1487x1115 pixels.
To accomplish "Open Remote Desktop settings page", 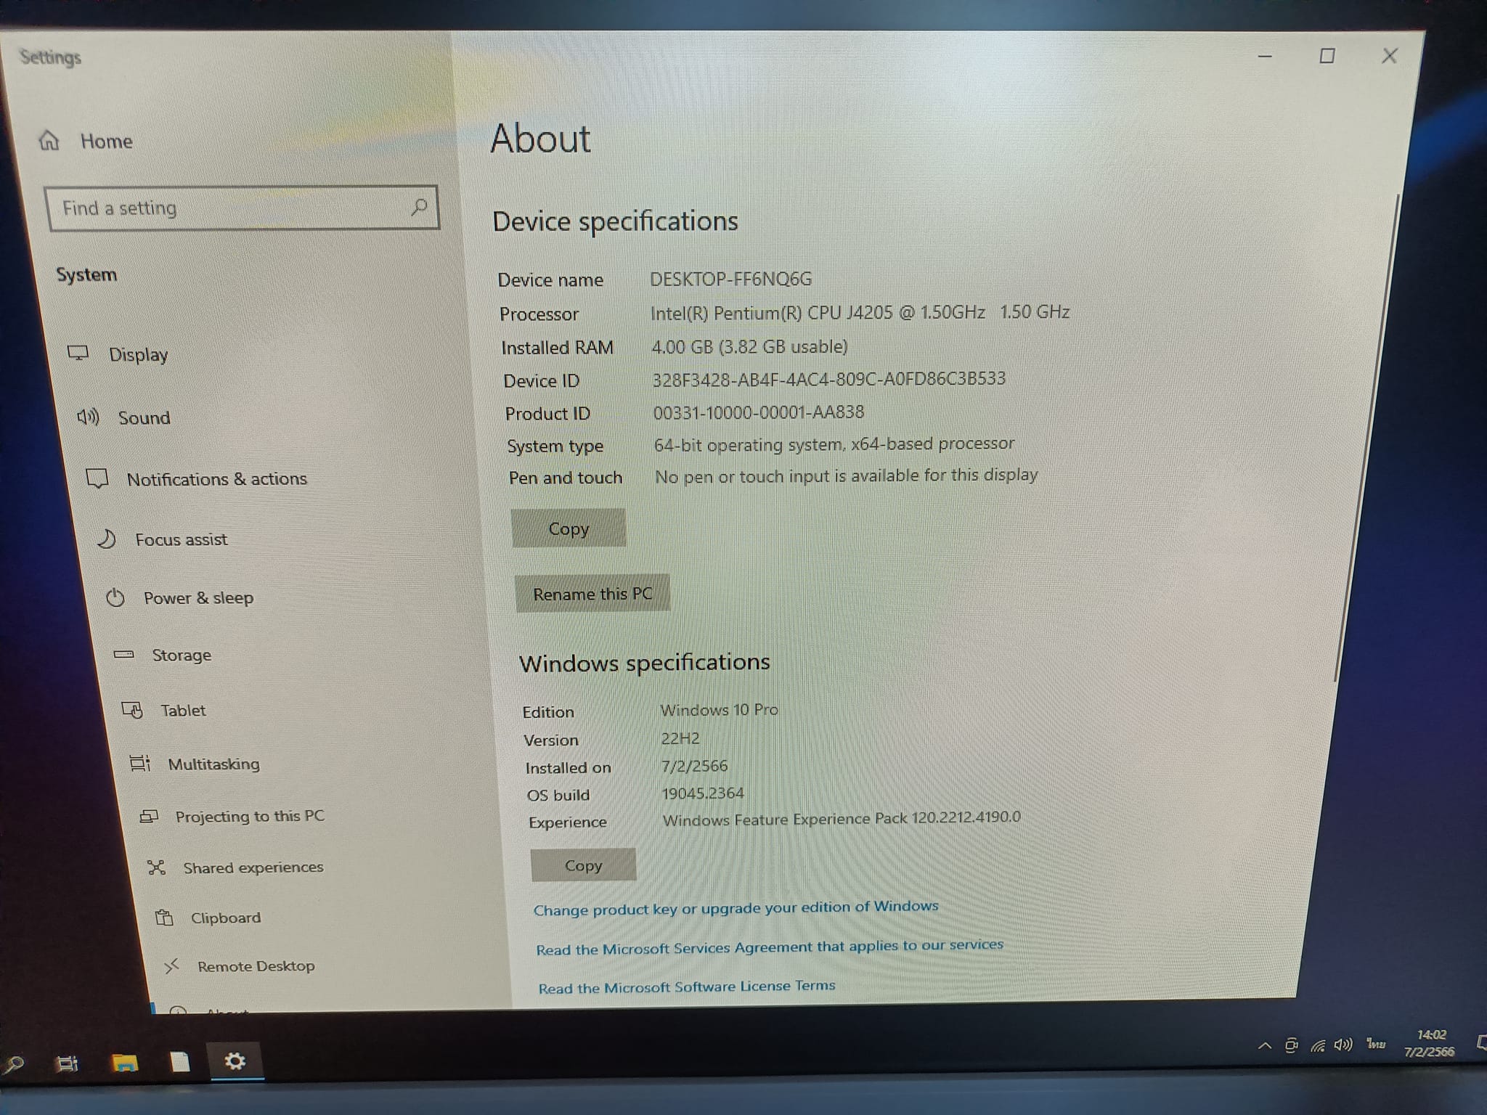I will click(x=256, y=966).
